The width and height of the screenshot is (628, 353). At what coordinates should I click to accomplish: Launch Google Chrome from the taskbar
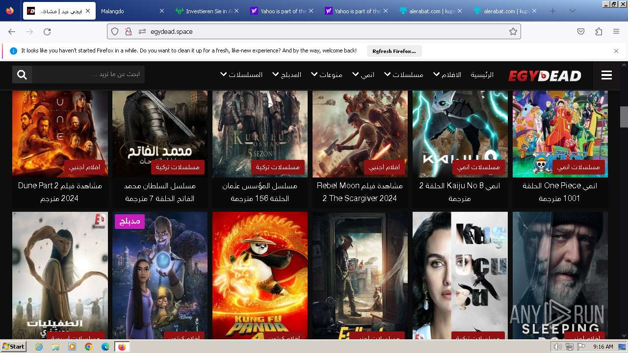point(89,347)
